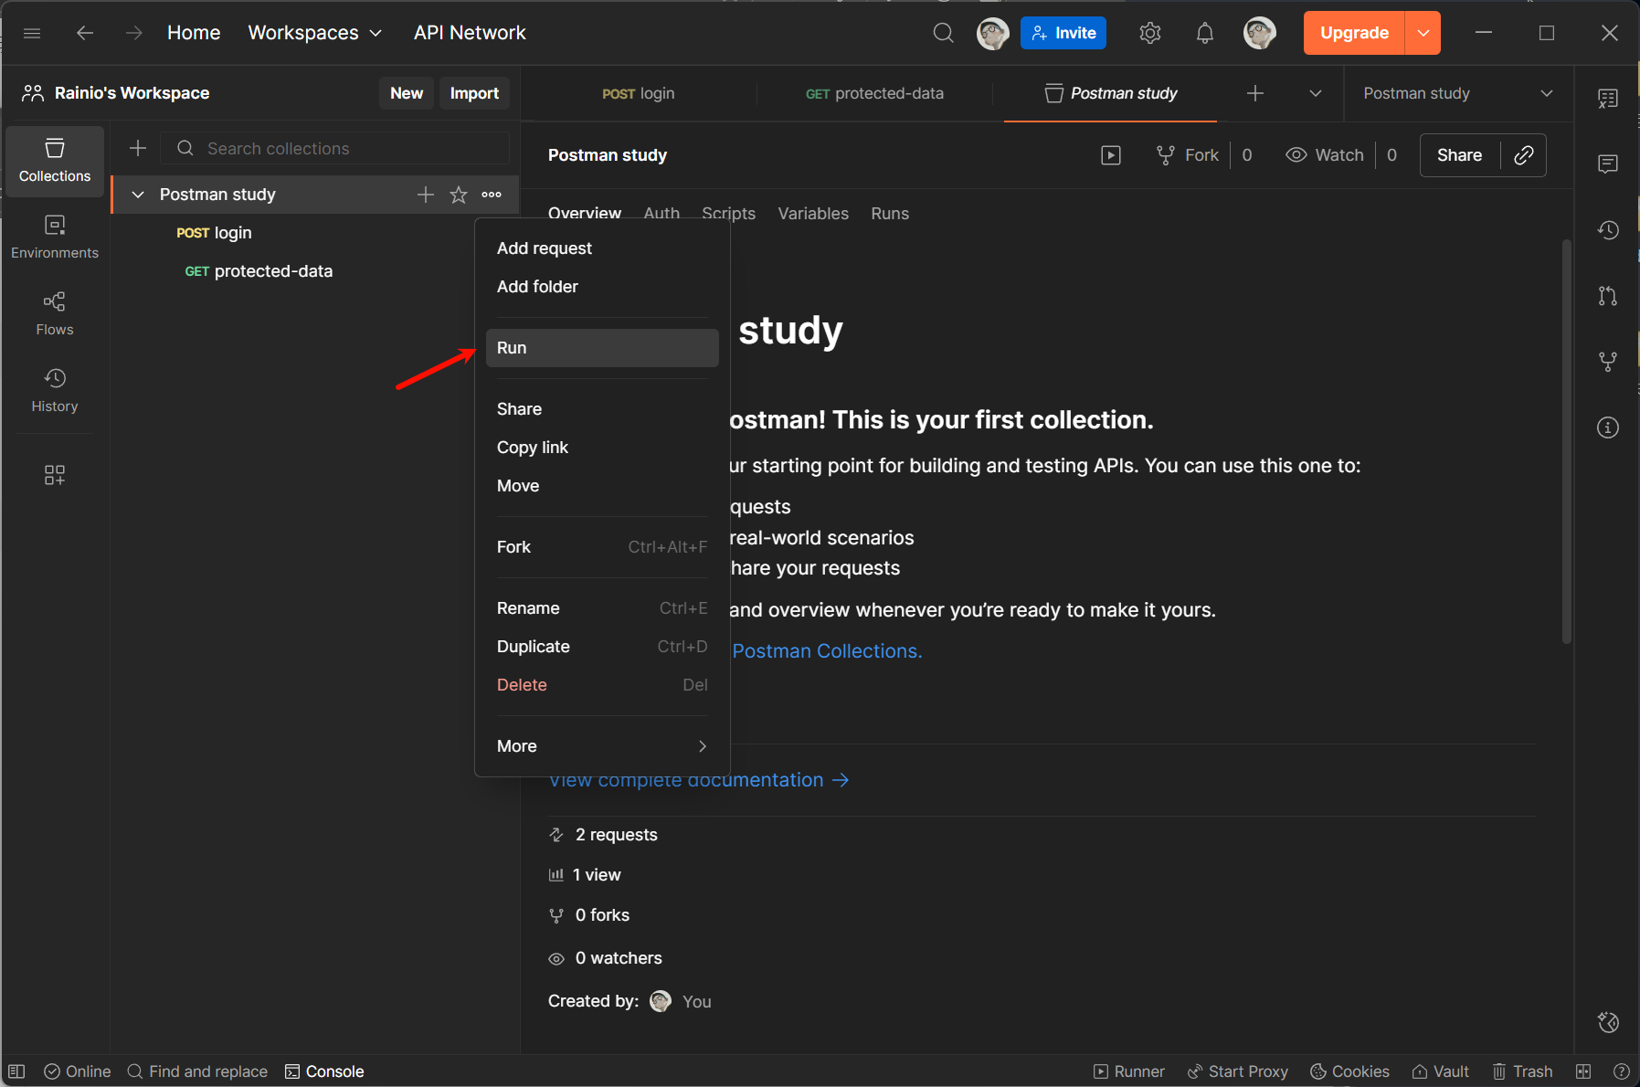Click the Invite button
The image size is (1640, 1087).
pyautogui.click(x=1063, y=33)
